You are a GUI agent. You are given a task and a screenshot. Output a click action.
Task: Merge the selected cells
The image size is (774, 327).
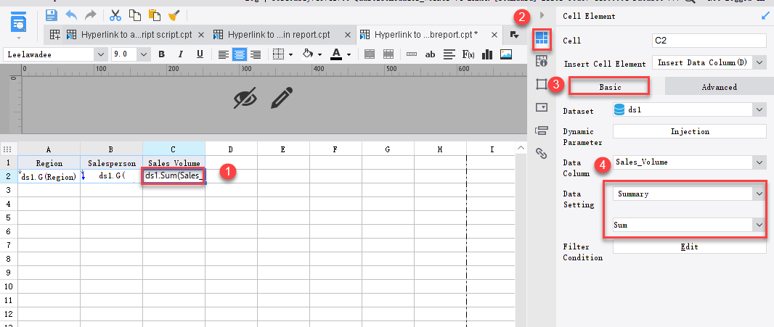[370, 54]
